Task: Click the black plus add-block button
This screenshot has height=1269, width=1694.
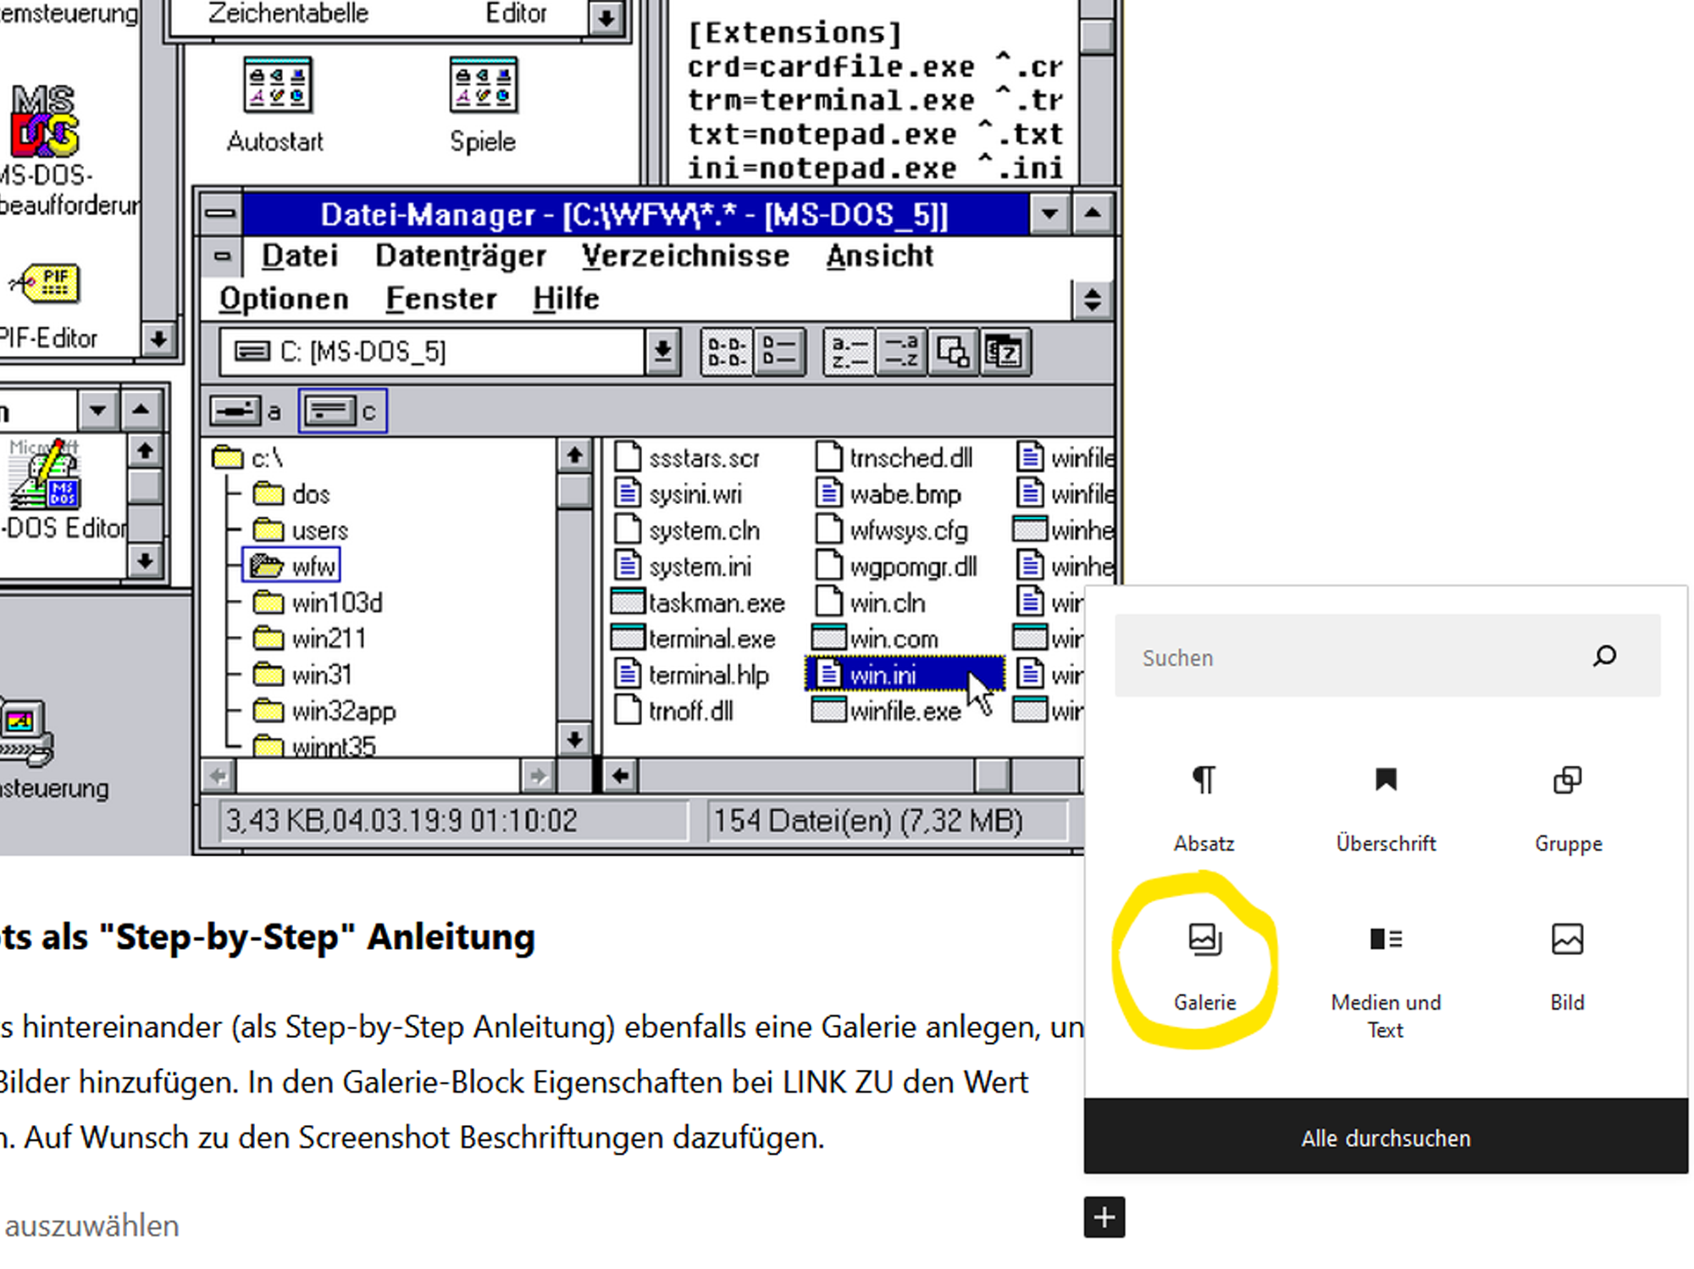Action: (1104, 1217)
